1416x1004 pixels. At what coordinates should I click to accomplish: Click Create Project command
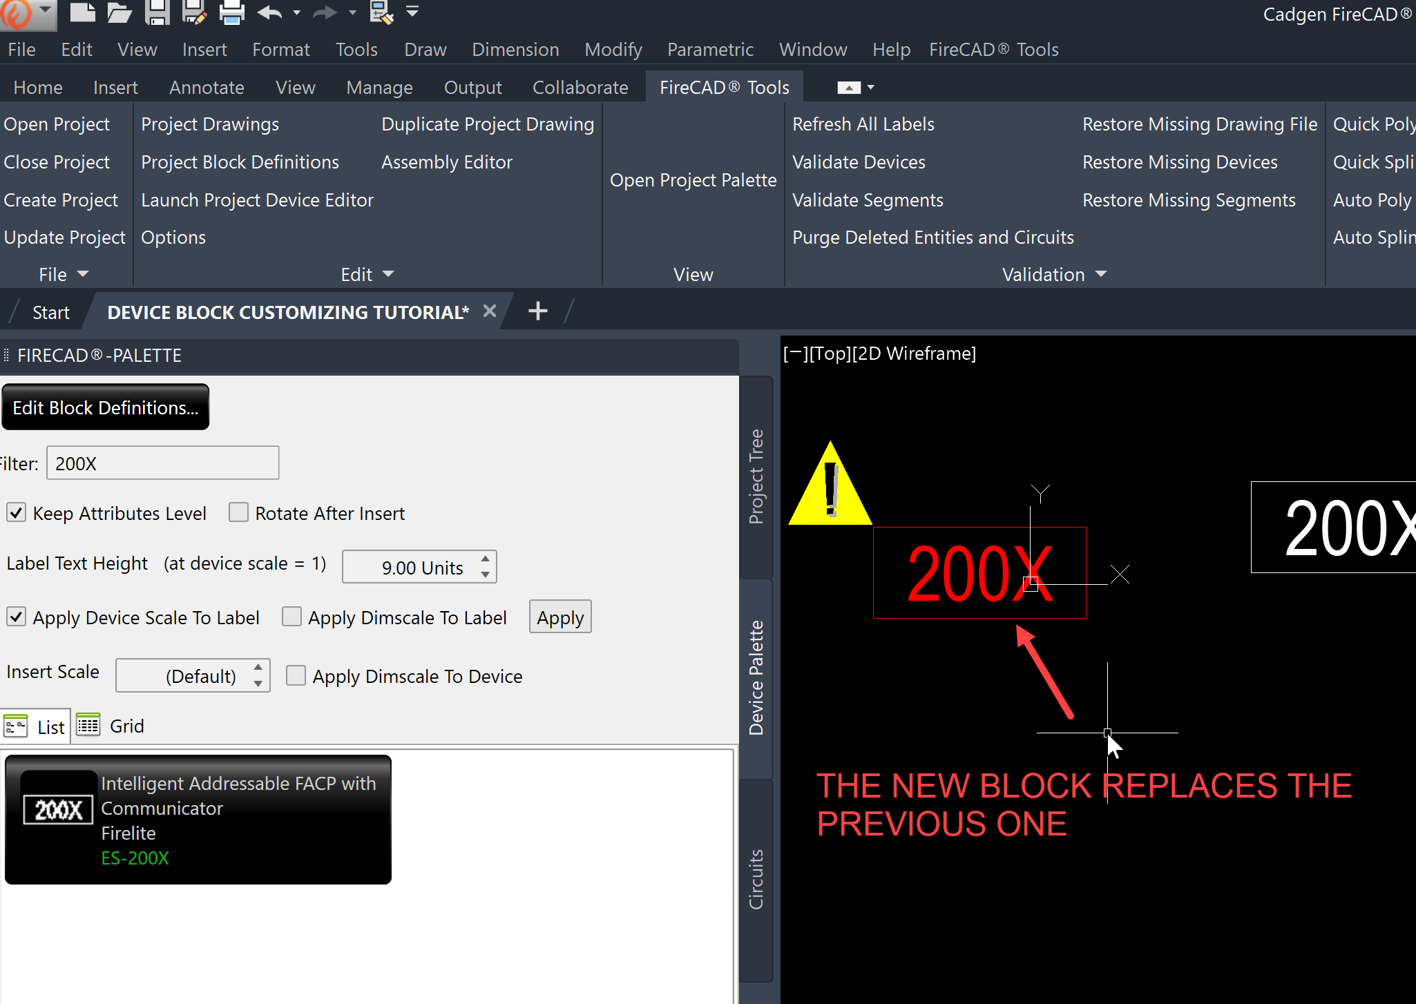[61, 200]
